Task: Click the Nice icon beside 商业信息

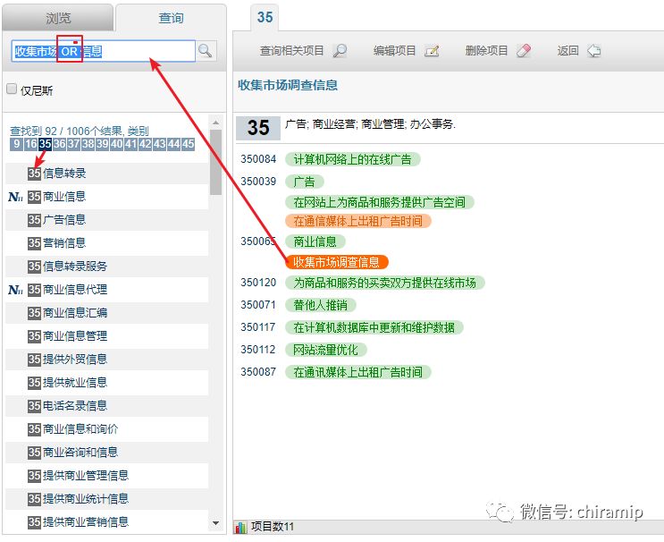Action: 16,197
